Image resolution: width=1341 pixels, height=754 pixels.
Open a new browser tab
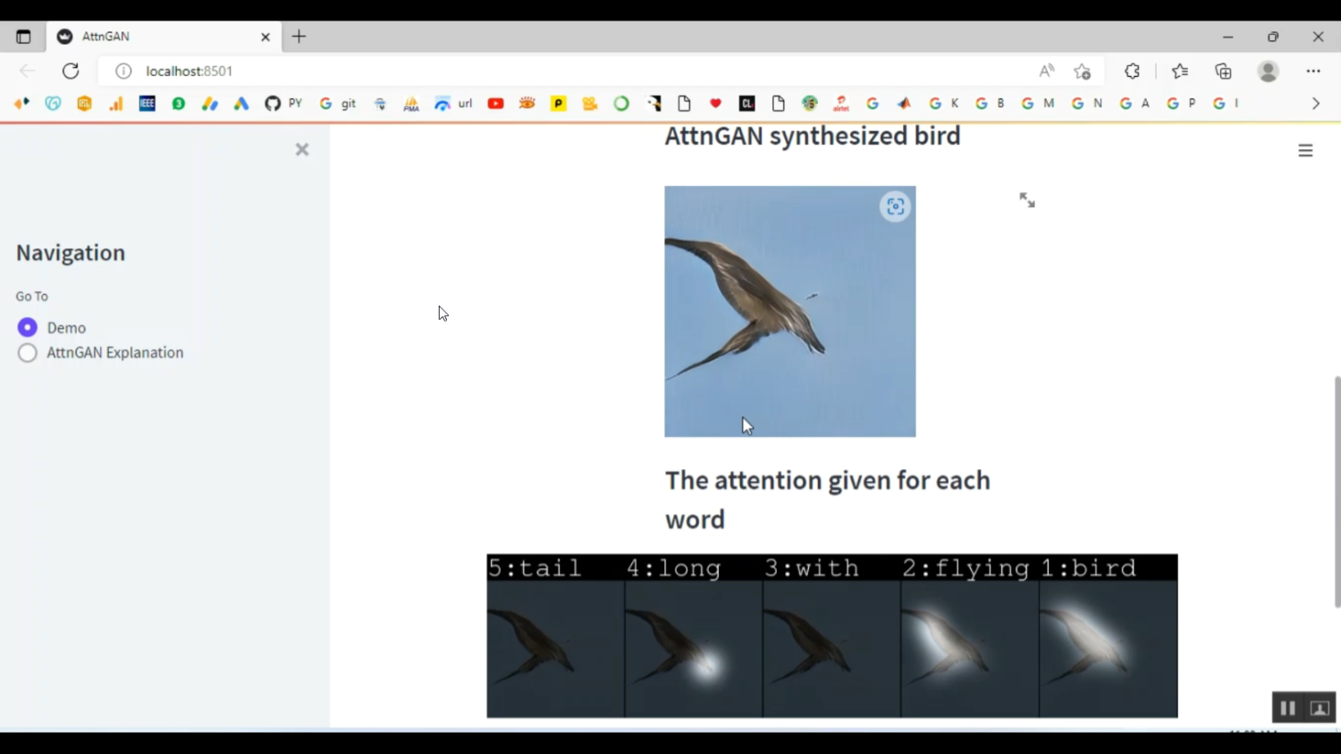pyautogui.click(x=299, y=37)
